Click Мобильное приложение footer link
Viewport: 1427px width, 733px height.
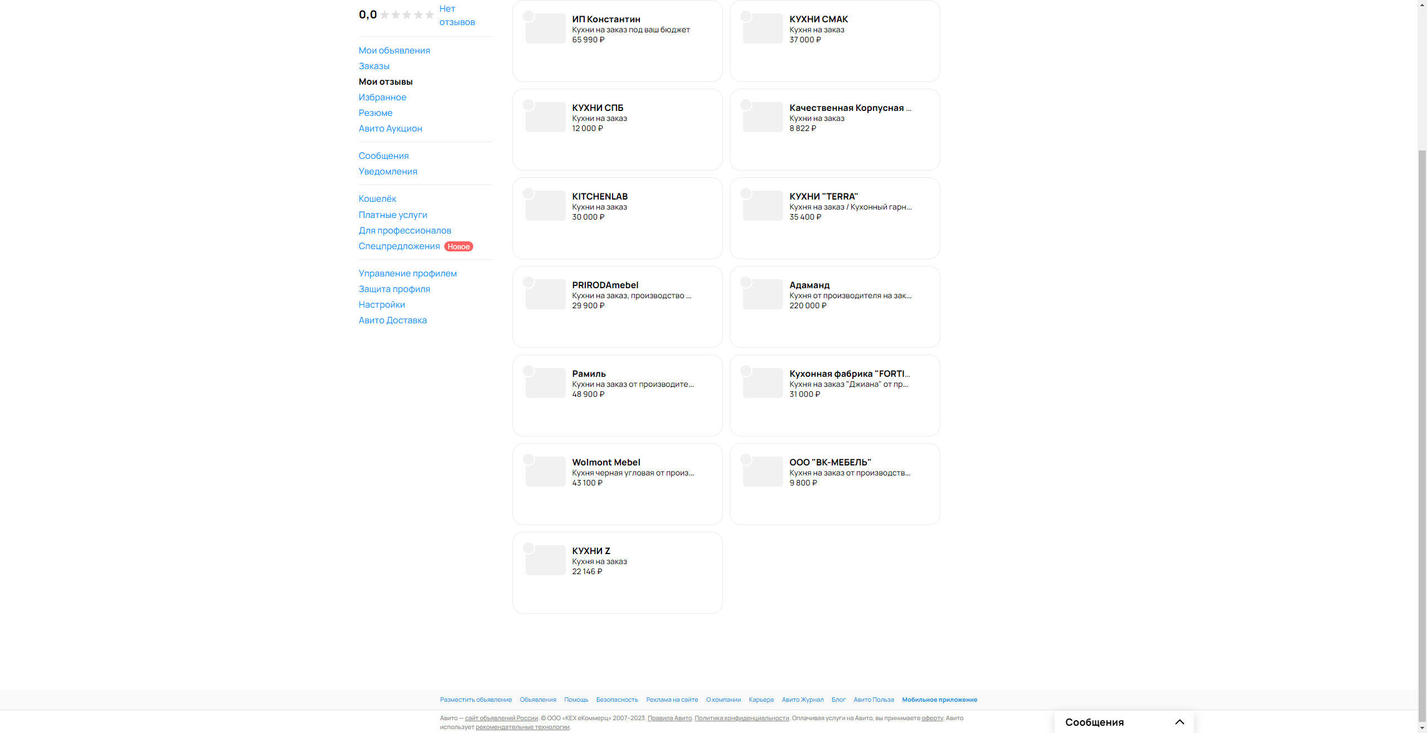pyautogui.click(x=939, y=700)
